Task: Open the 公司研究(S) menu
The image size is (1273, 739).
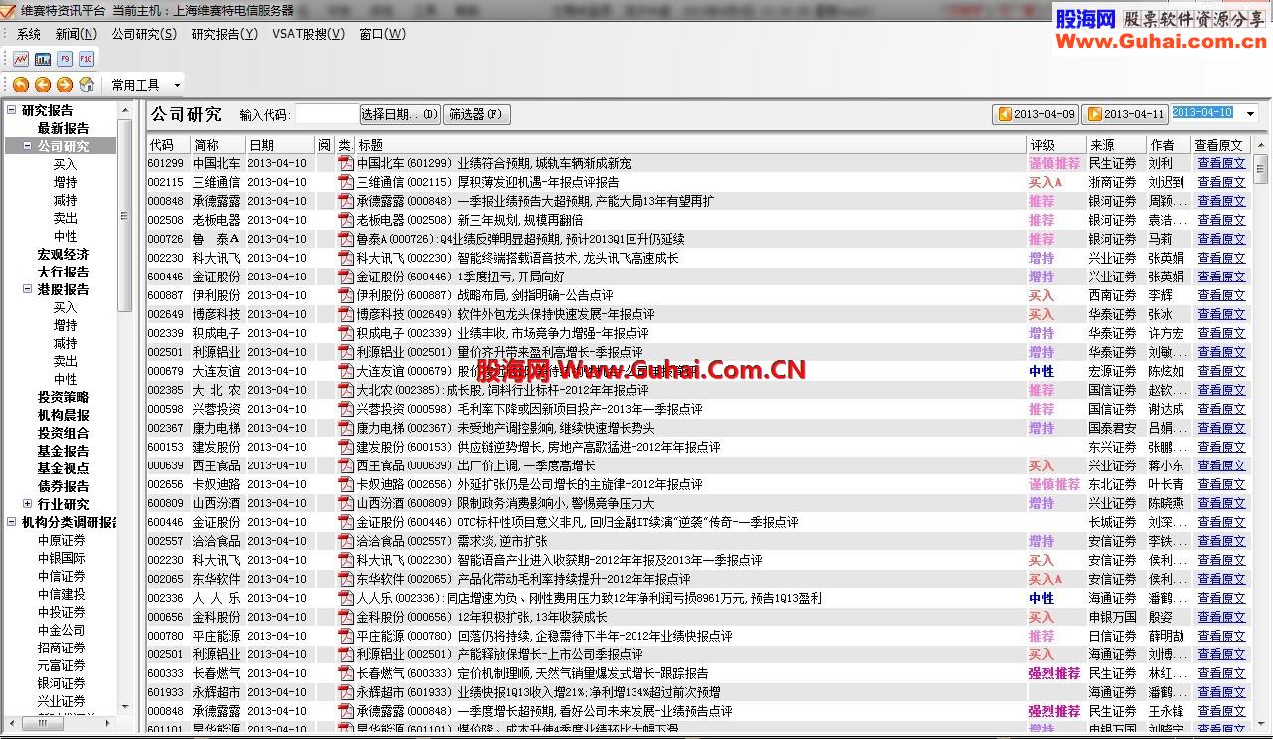Action: [144, 34]
